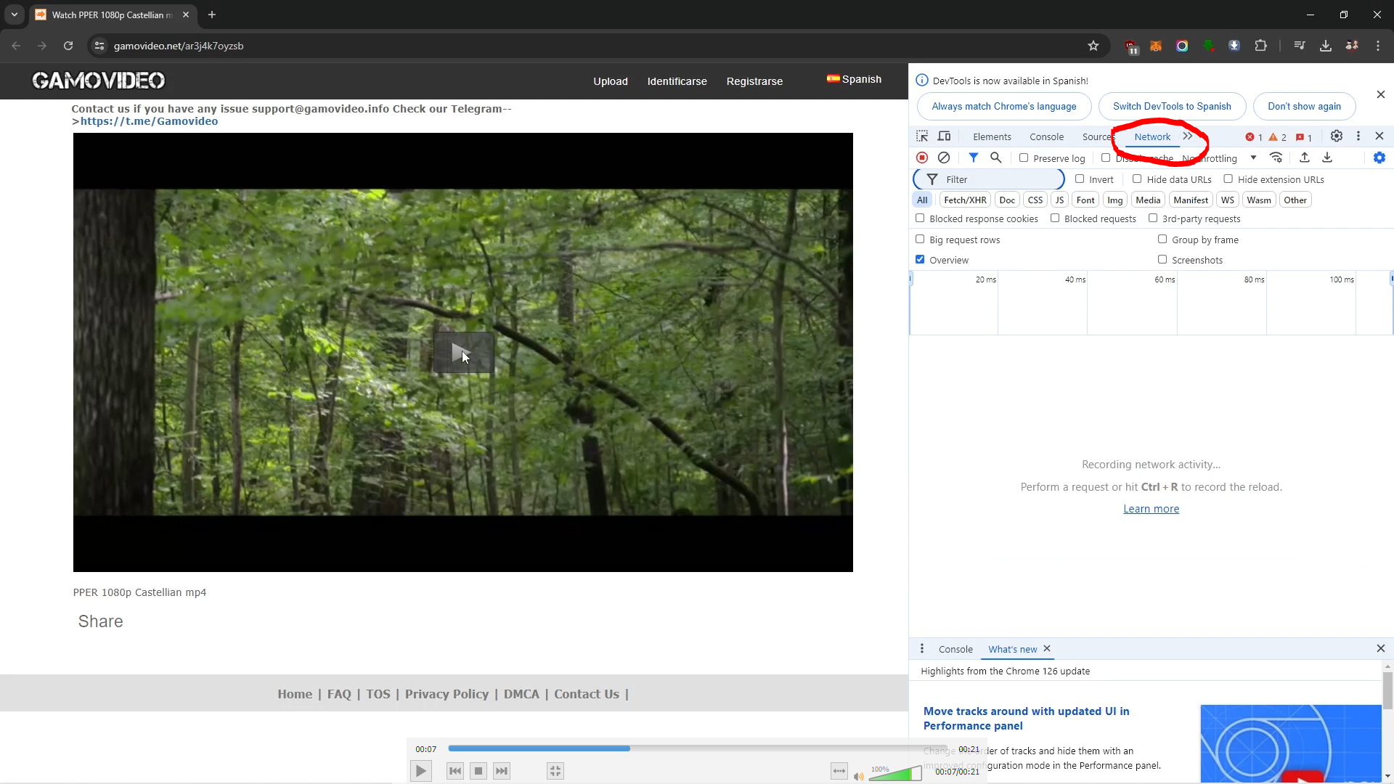The width and height of the screenshot is (1394, 784).
Task: Open blue network settings gear
Action: click(1379, 158)
